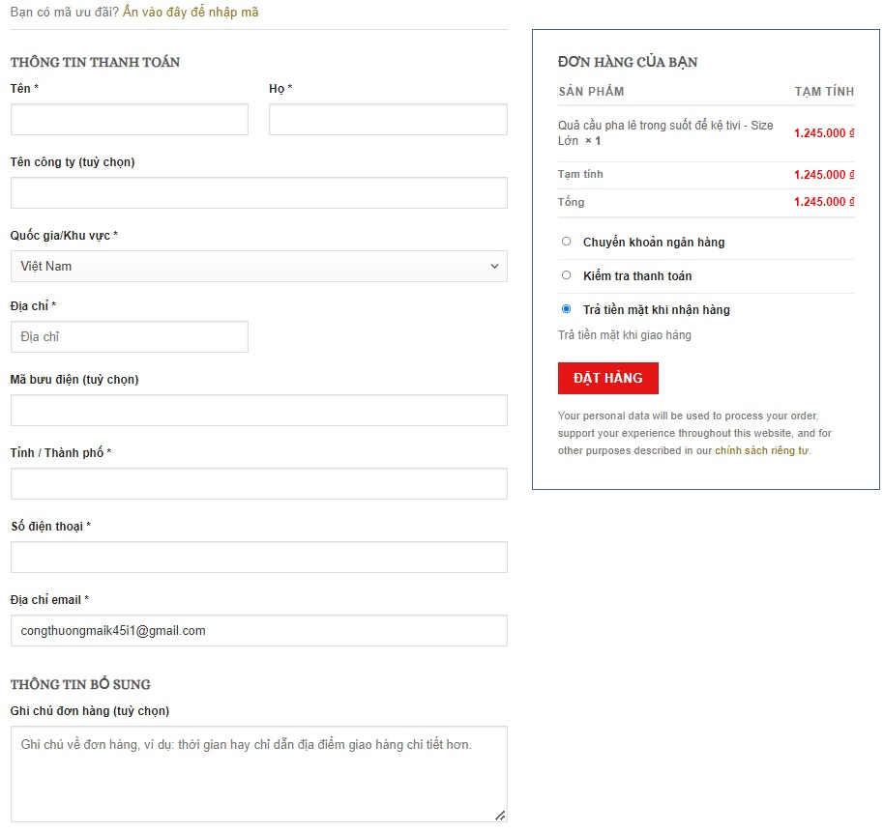The height and width of the screenshot is (832, 884).
Task: Click the Tên first name field
Action: 130,120
